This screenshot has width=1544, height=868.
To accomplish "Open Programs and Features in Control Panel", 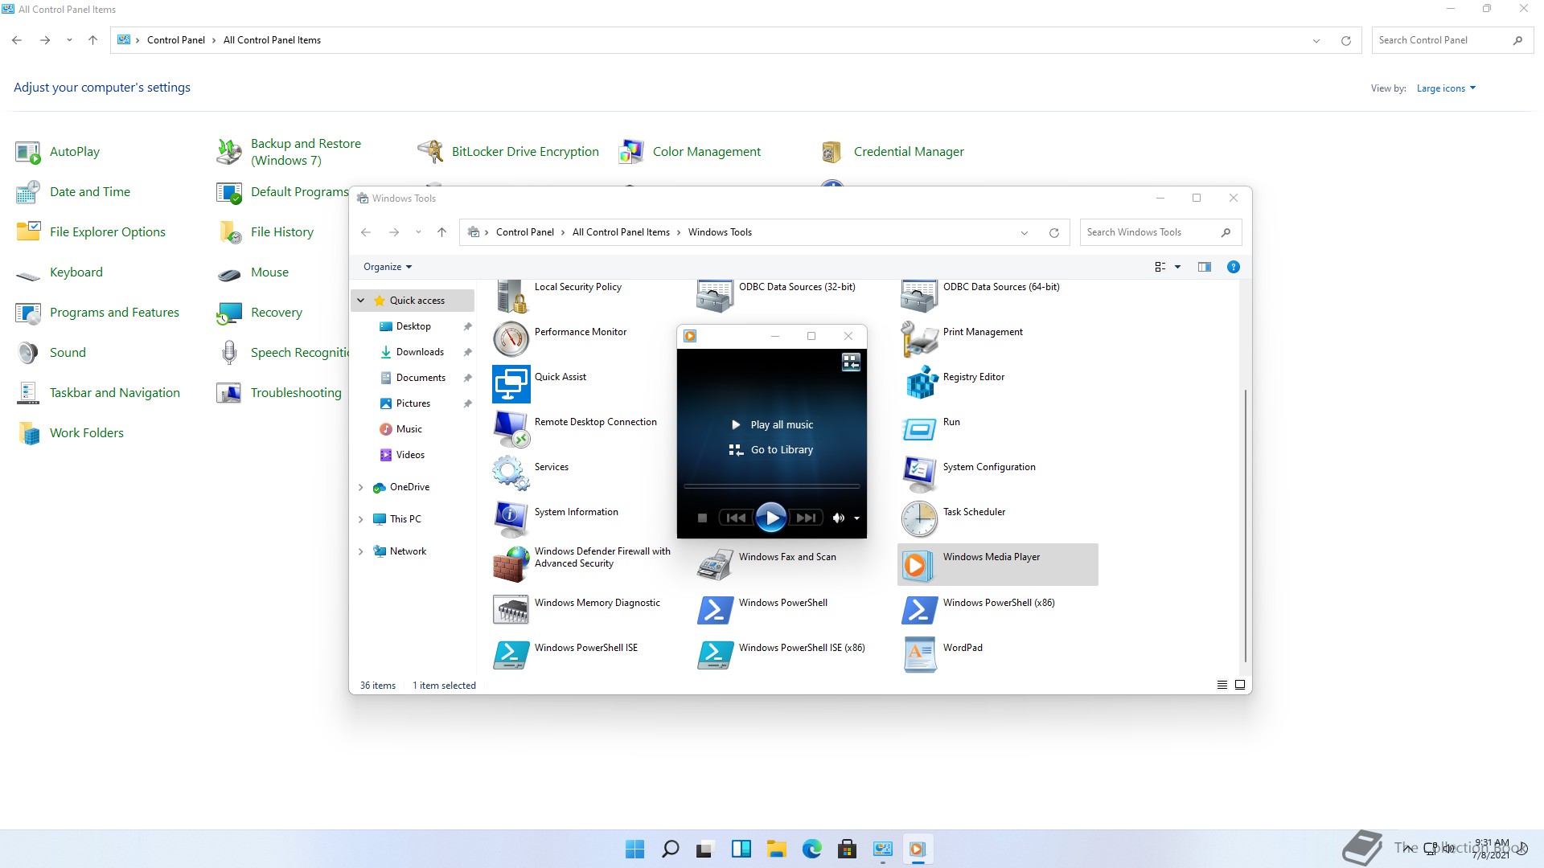I will (x=97, y=313).
